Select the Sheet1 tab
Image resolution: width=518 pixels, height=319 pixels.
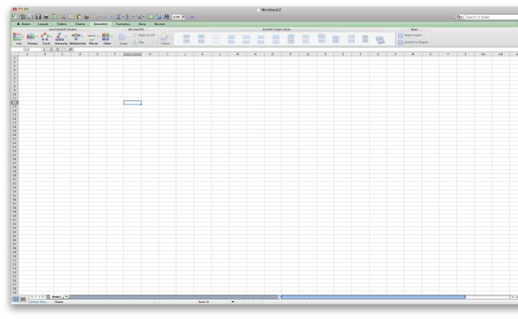(x=57, y=297)
